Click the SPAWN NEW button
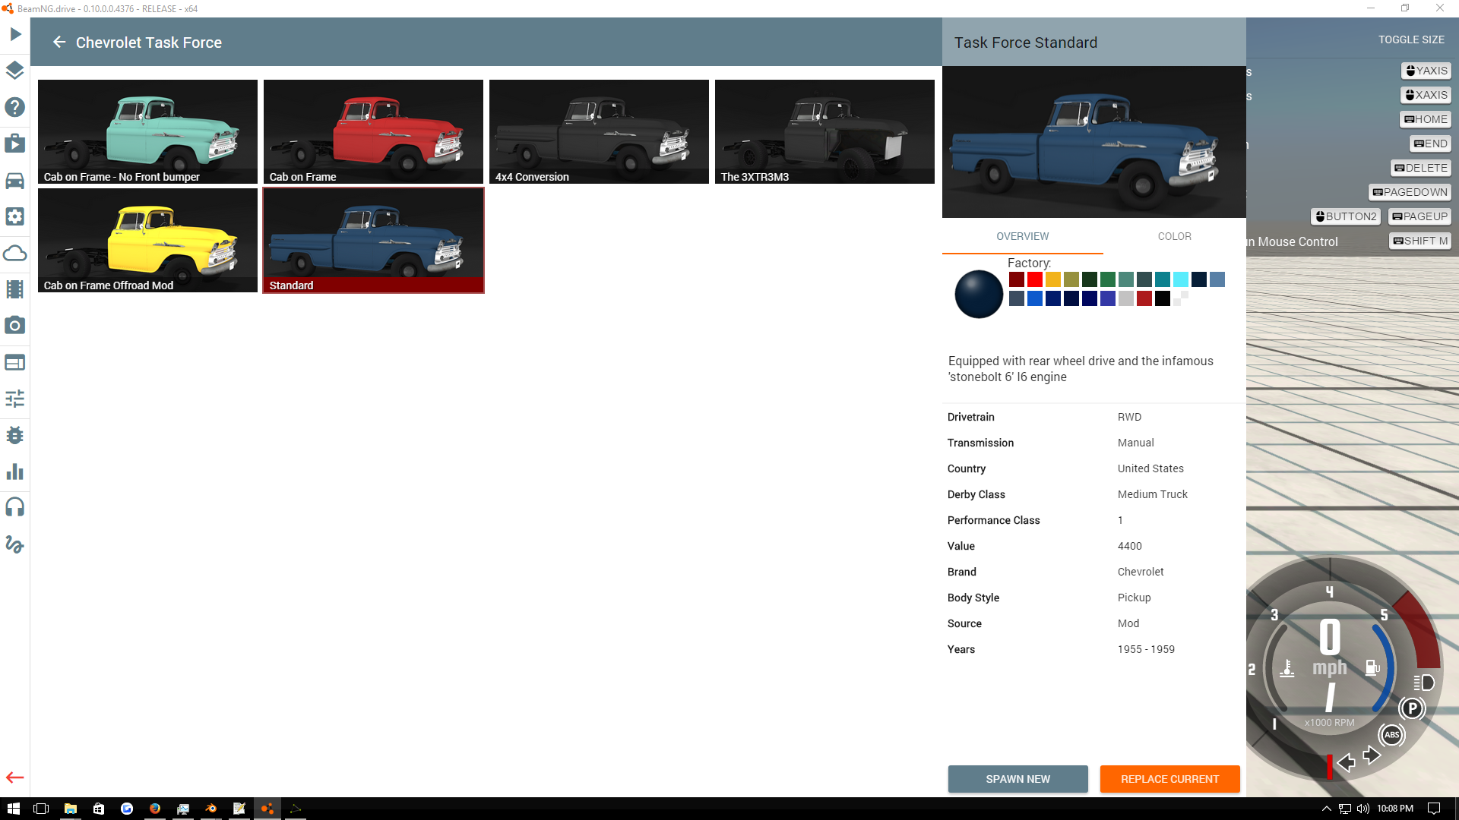This screenshot has width=1459, height=820. coord(1018,779)
